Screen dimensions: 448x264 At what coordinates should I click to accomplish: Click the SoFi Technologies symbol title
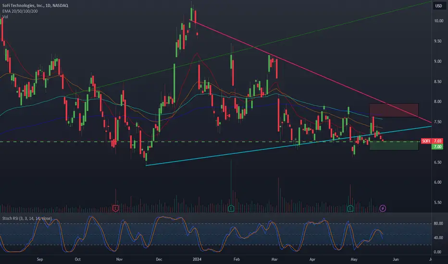tap(35, 5)
